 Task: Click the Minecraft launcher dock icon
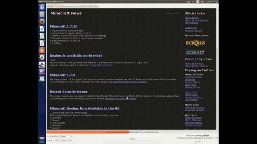click(x=42, y=65)
